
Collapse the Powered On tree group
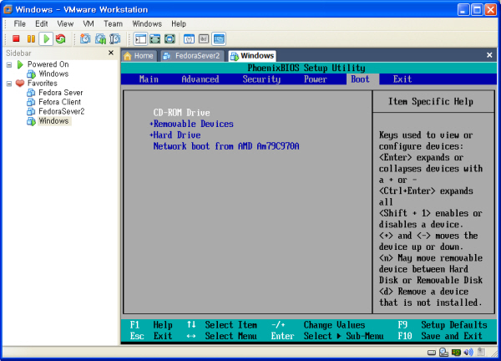(x=9, y=65)
